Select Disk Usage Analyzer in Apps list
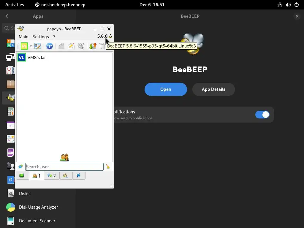 pos(39,207)
